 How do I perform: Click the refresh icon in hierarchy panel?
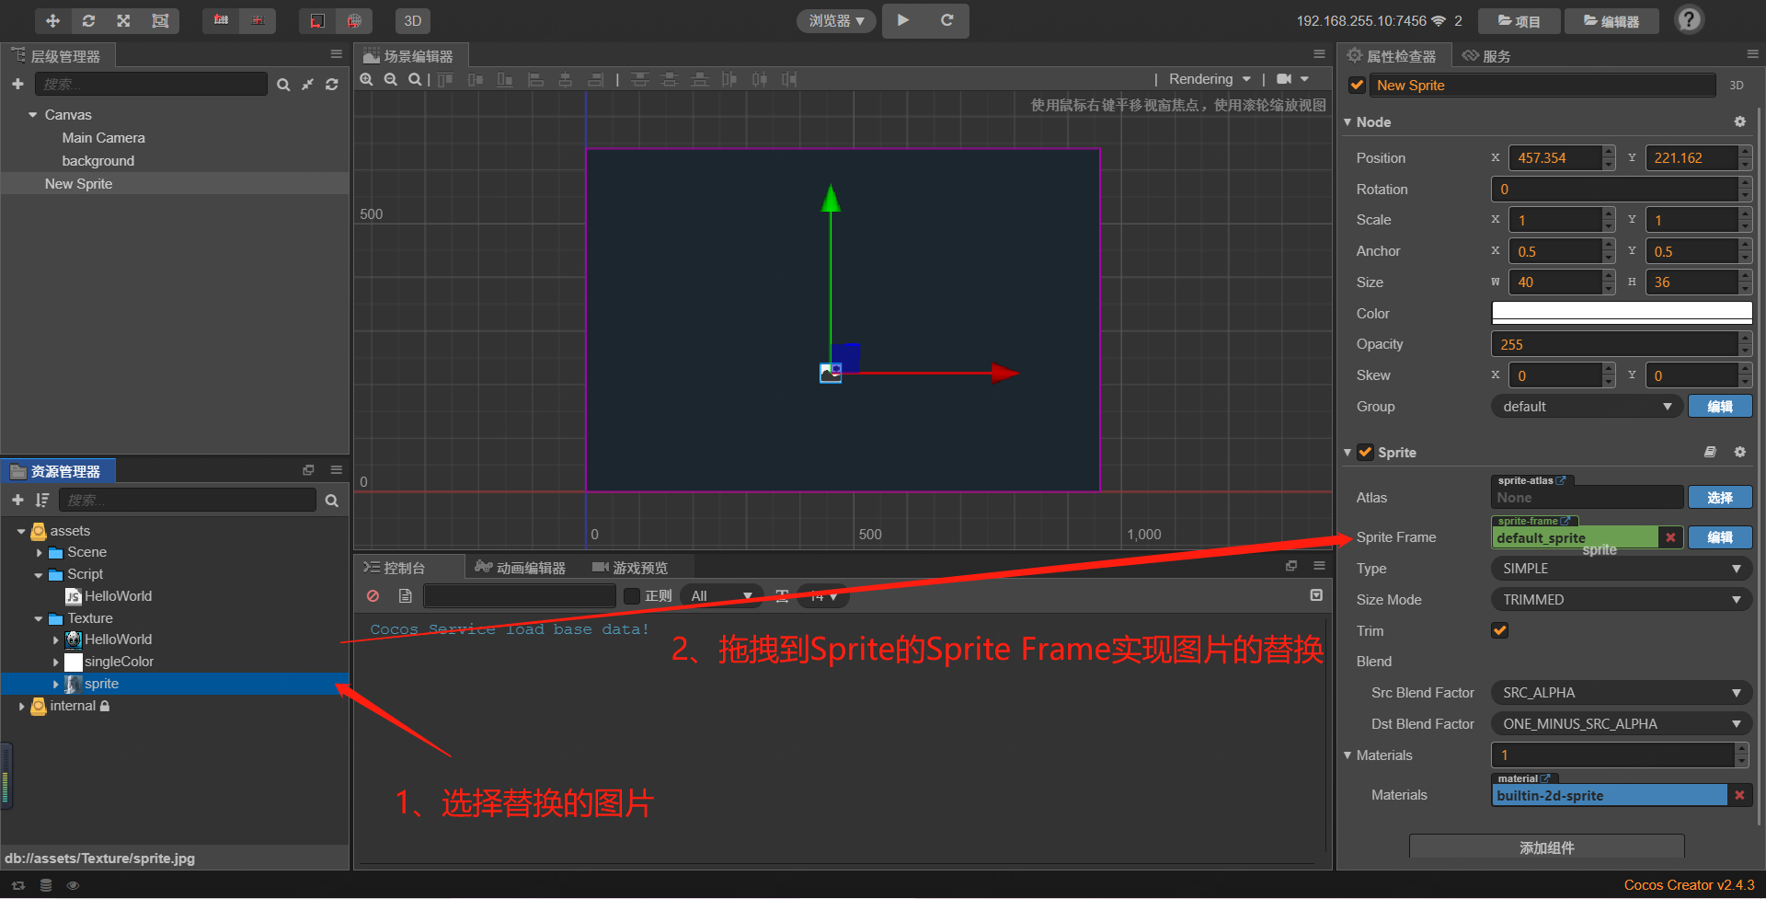tap(331, 84)
